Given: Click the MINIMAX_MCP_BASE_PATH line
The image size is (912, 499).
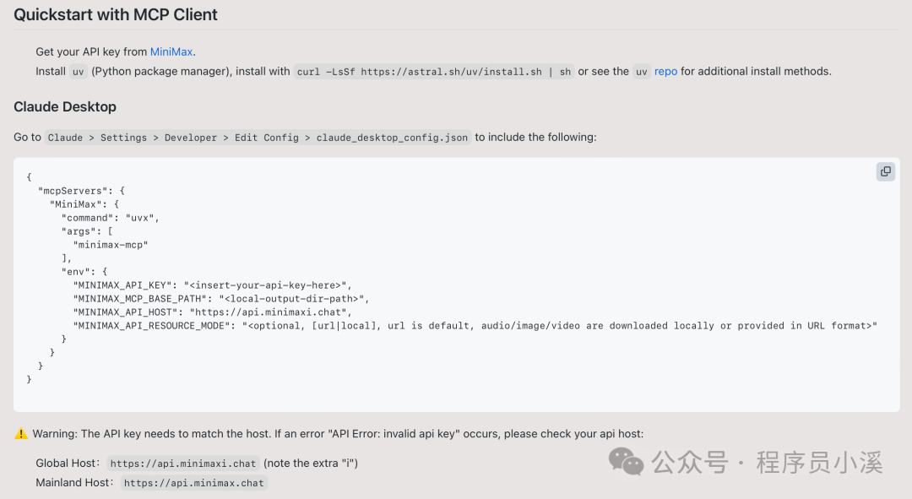Looking at the screenshot, I should pos(221,299).
